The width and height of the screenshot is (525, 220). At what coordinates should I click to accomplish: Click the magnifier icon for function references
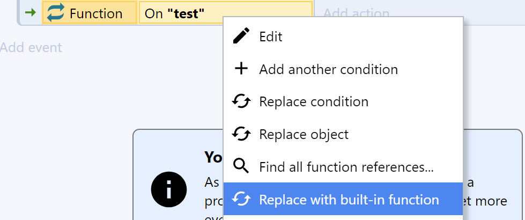(x=241, y=166)
